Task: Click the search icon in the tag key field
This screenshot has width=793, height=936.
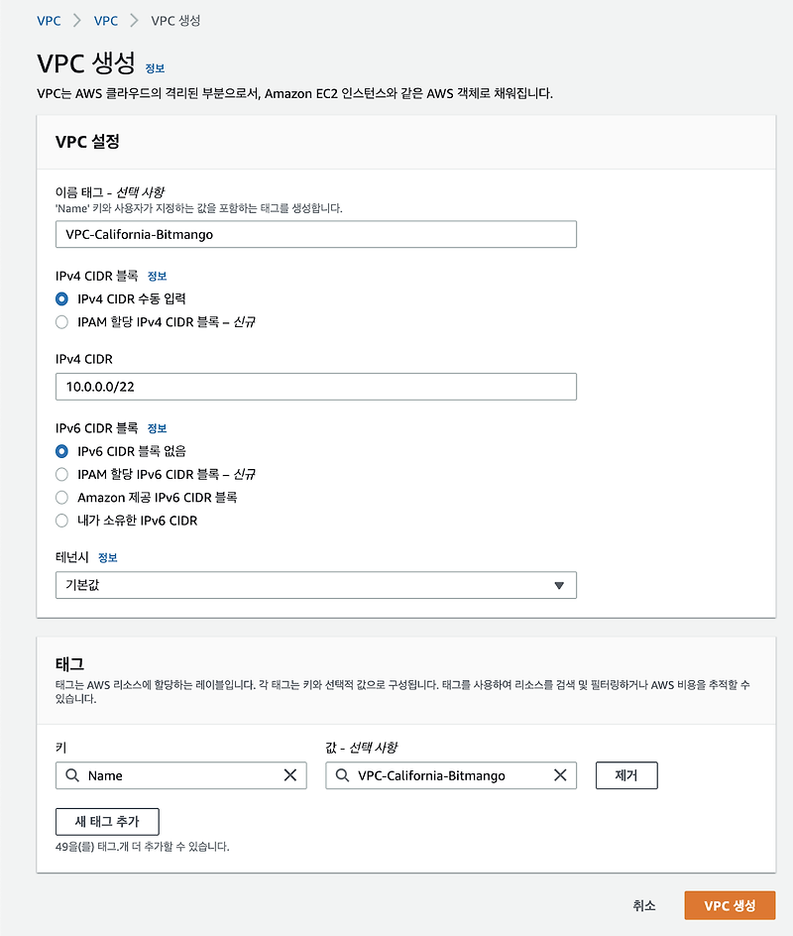Action: (72, 775)
